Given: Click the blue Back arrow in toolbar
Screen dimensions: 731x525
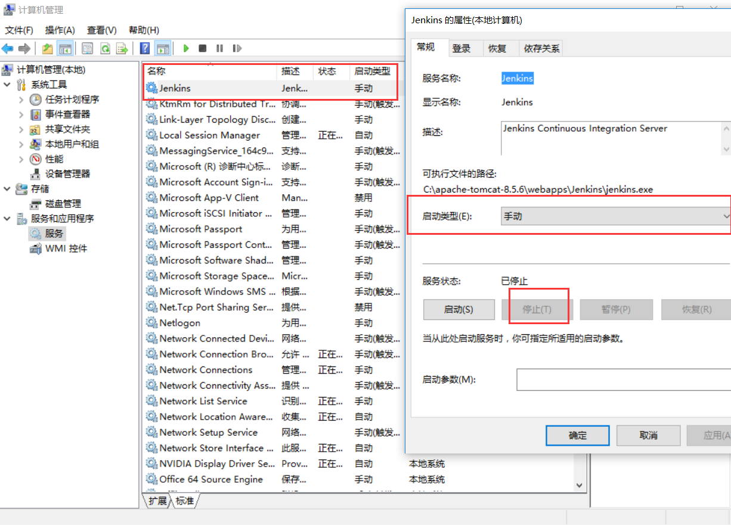Looking at the screenshot, I should (x=8, y=48).
